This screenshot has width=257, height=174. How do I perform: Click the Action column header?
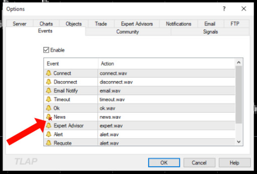(x=166, y=64)
